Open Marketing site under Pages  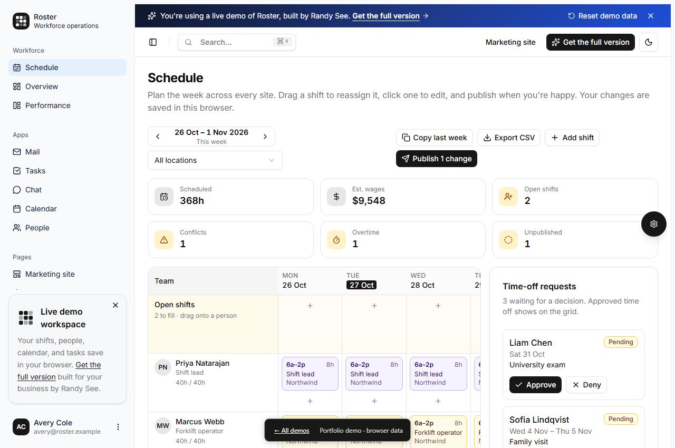coord(67,274)
